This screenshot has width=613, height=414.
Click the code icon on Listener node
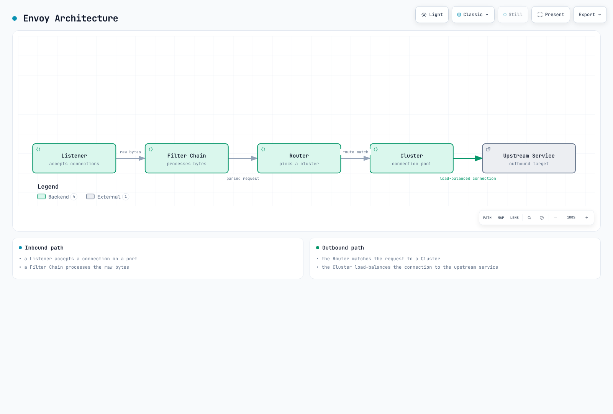[x=38, y=149]
